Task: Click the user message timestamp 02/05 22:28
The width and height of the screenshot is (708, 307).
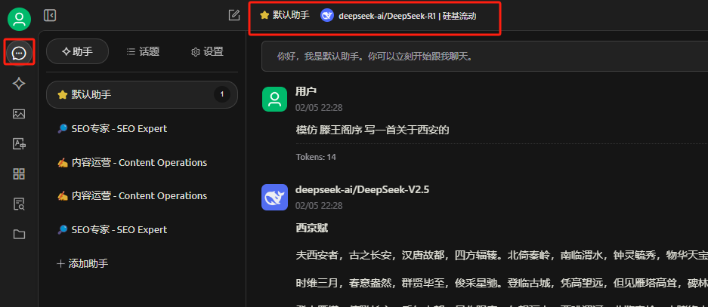Action: coord(319,108)
